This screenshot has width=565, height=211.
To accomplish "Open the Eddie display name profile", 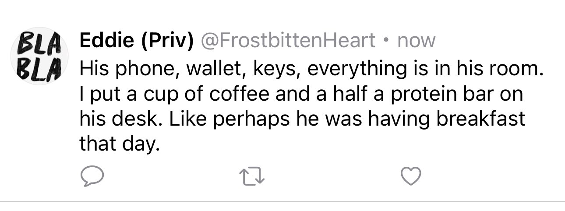I will point(106,41).
